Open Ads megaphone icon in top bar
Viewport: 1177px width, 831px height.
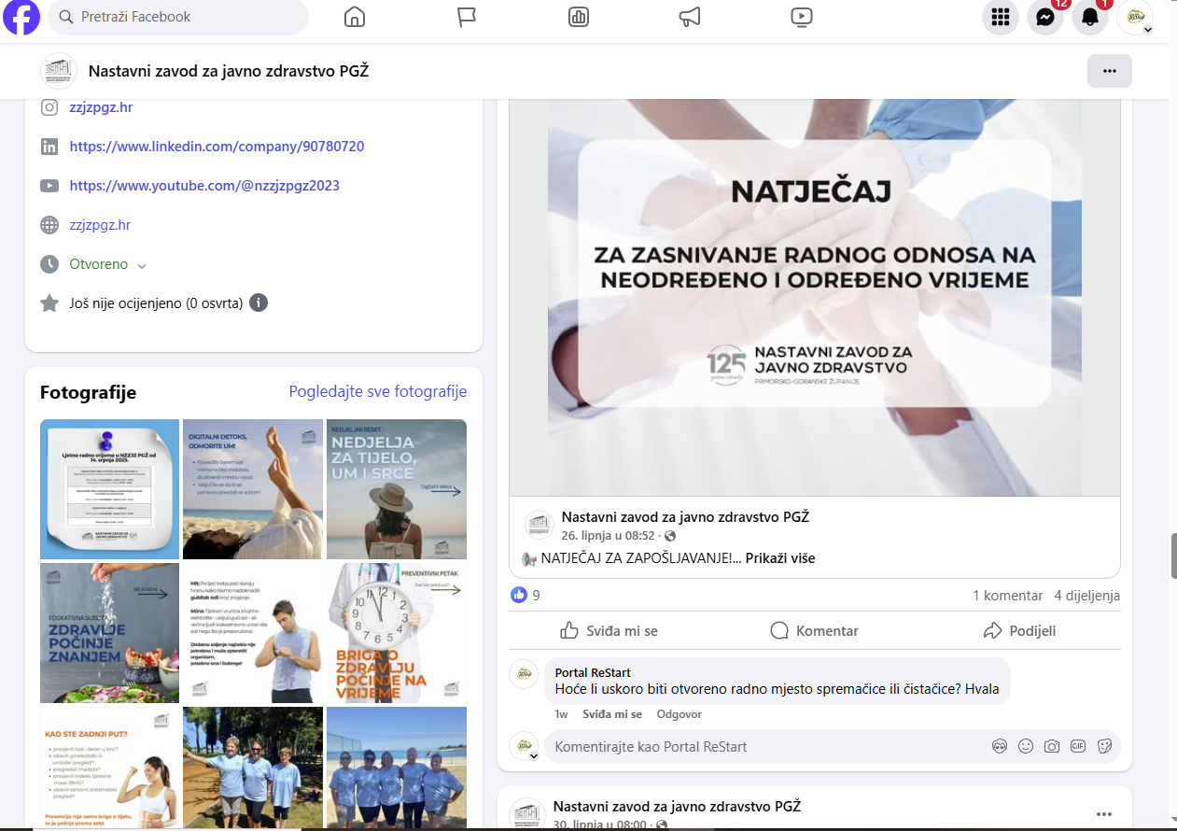689,17
